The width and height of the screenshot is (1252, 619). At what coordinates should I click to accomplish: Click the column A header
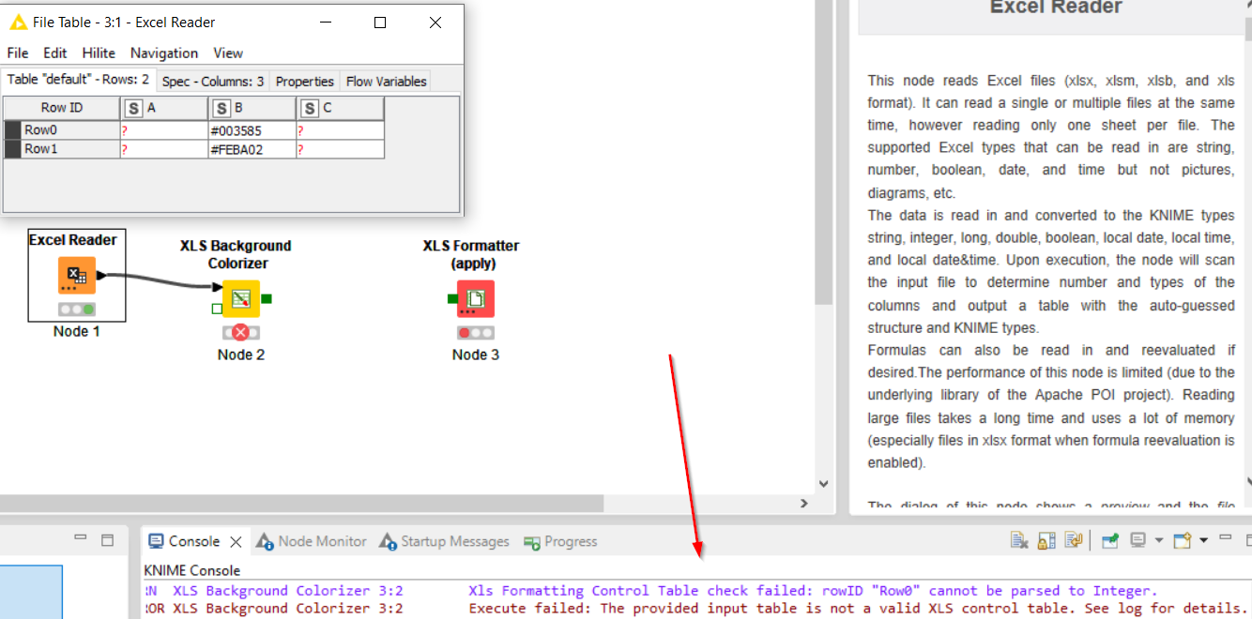[164, 108]
